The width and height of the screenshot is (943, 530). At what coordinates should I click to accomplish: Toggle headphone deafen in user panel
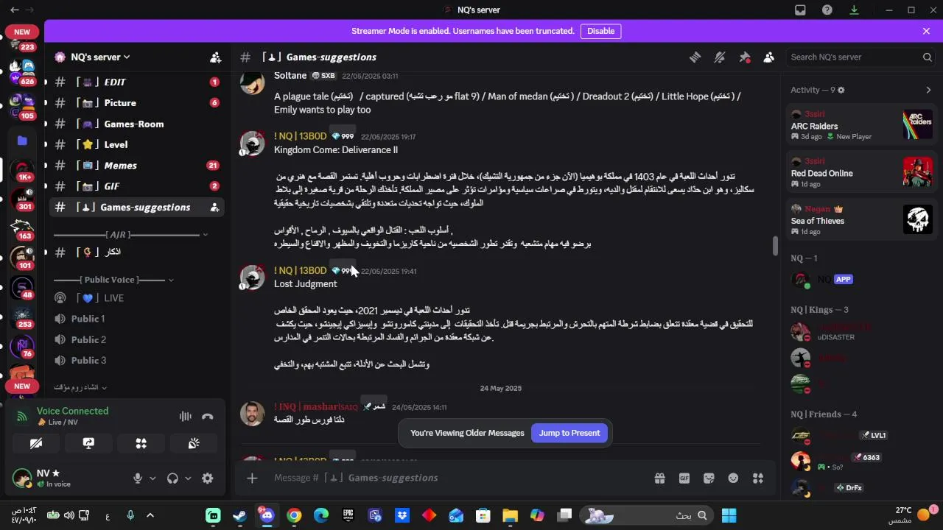[172, 478]
